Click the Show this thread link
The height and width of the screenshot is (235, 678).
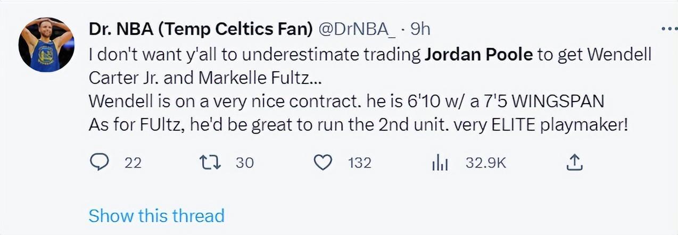coord(156,216)
